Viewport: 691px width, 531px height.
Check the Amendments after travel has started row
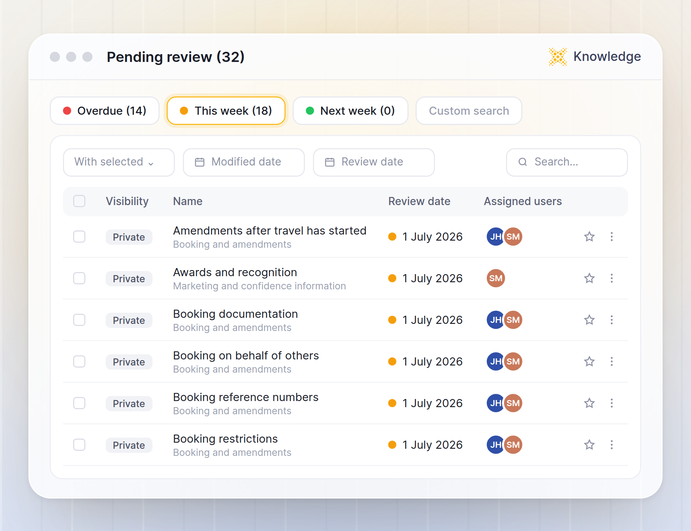pyautogui.click(x=79, y=237)
